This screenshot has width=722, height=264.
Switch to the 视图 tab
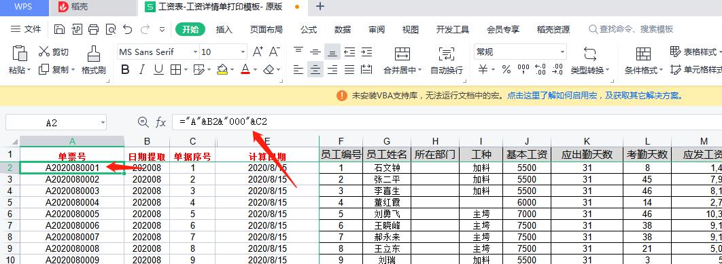(410, 29)
